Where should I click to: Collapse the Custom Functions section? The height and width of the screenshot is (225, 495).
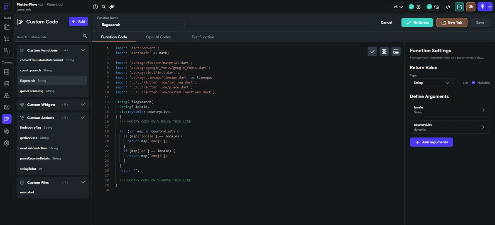click(83, 50)
